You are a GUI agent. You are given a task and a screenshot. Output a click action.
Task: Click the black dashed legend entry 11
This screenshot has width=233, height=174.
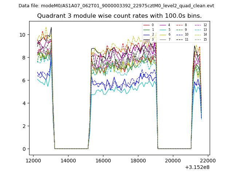click(x=180, y=39)
